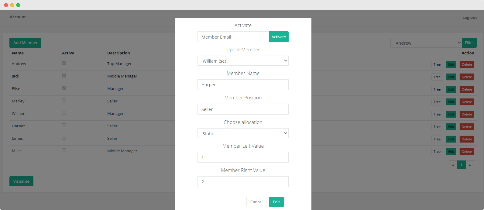Click the Tree button in Marley's row
484x210 pixels.
(x=437, y=102)
